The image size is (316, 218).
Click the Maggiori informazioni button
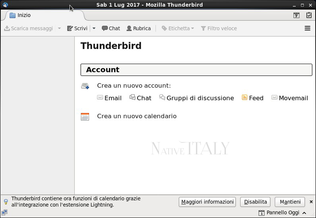[207, 202]
